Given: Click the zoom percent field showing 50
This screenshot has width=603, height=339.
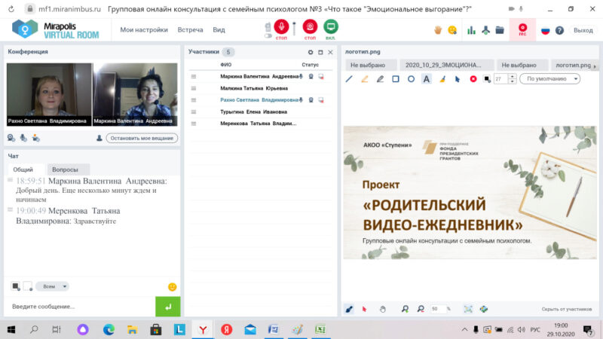Looking at the screenshot, I should [437, 309].
